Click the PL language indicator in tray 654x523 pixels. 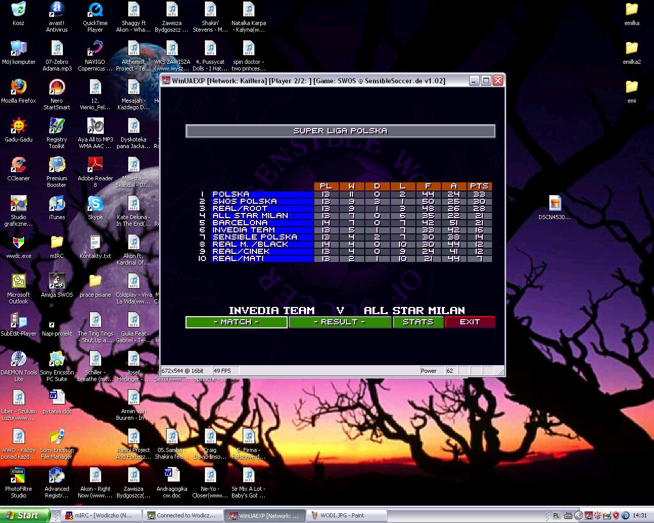(x=556, y=515)
